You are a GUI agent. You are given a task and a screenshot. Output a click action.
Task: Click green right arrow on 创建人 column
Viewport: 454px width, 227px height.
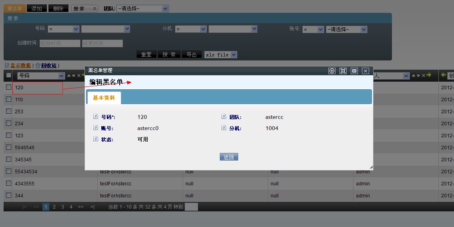pos(429,75)
